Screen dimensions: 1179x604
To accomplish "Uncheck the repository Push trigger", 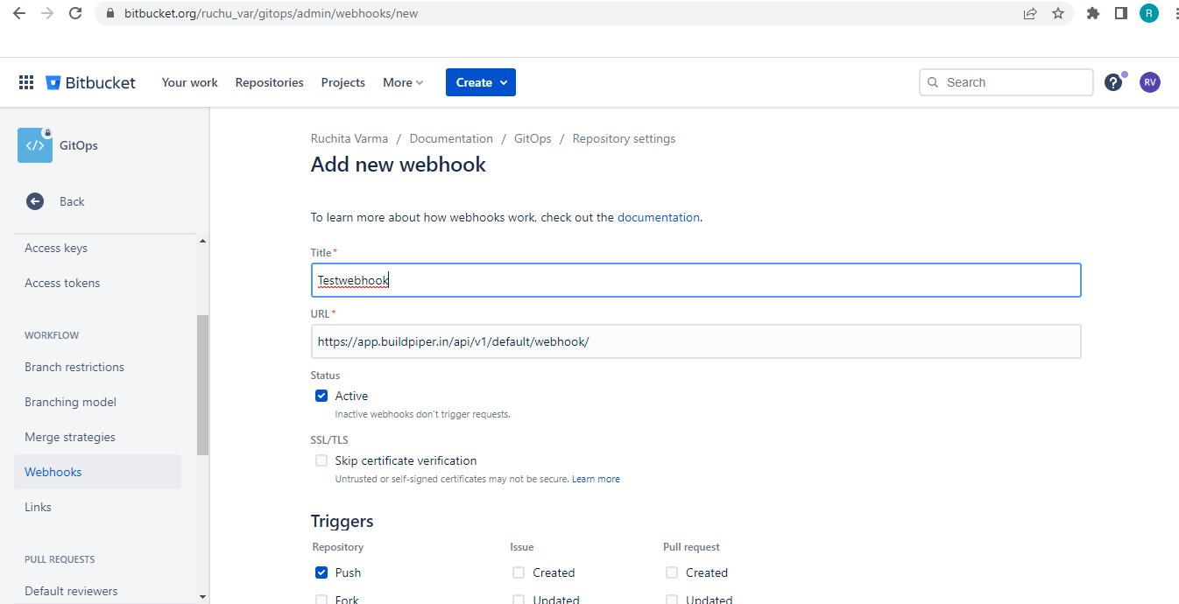I will pyautogui.click(x=321, y=572).
